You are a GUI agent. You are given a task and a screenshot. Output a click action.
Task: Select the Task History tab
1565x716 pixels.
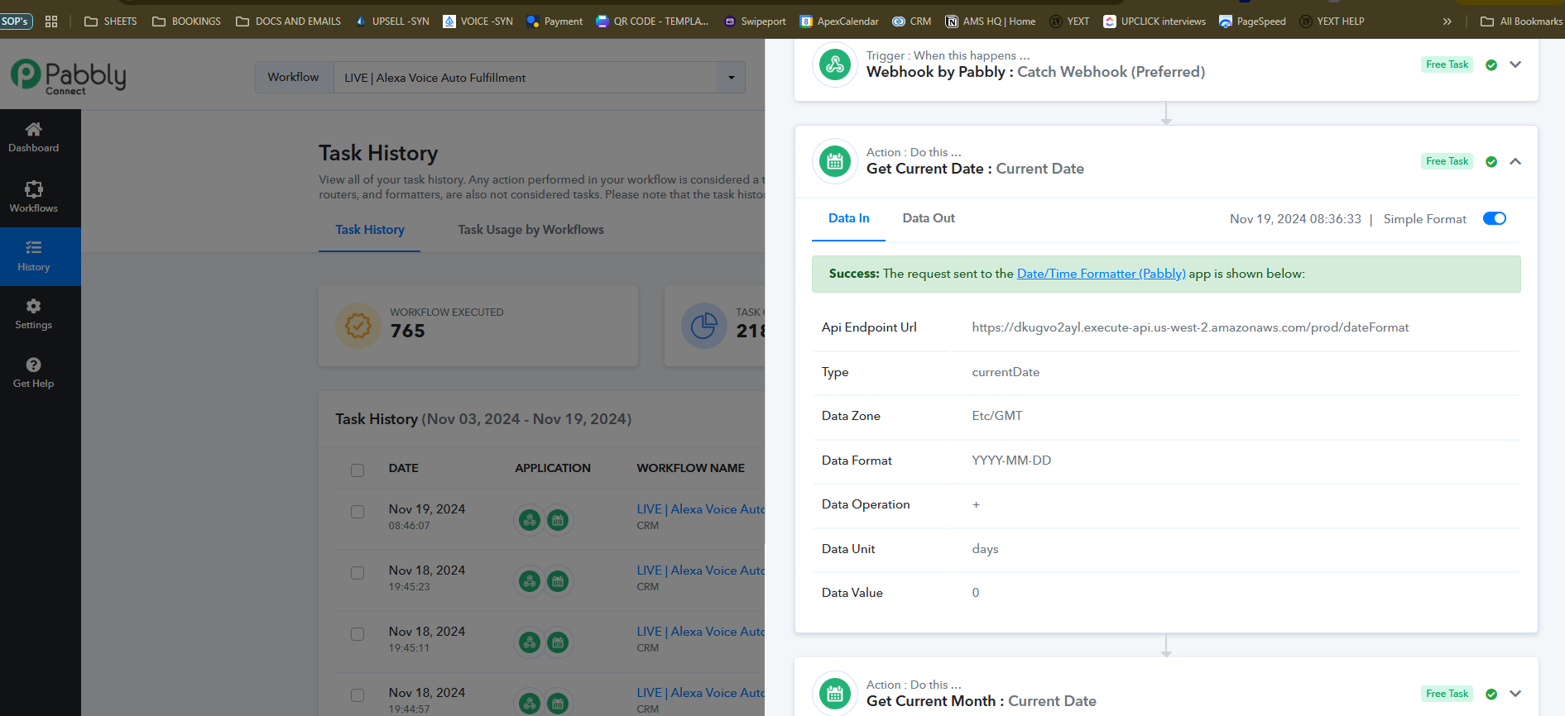[370, 230]
